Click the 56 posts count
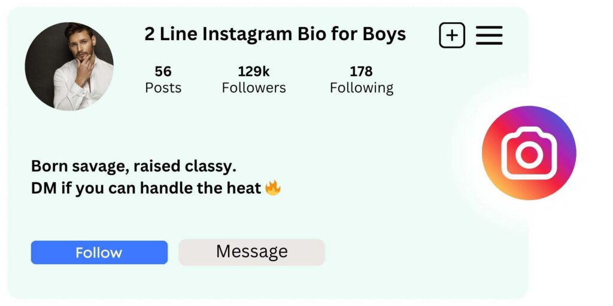 click(163, 72)
